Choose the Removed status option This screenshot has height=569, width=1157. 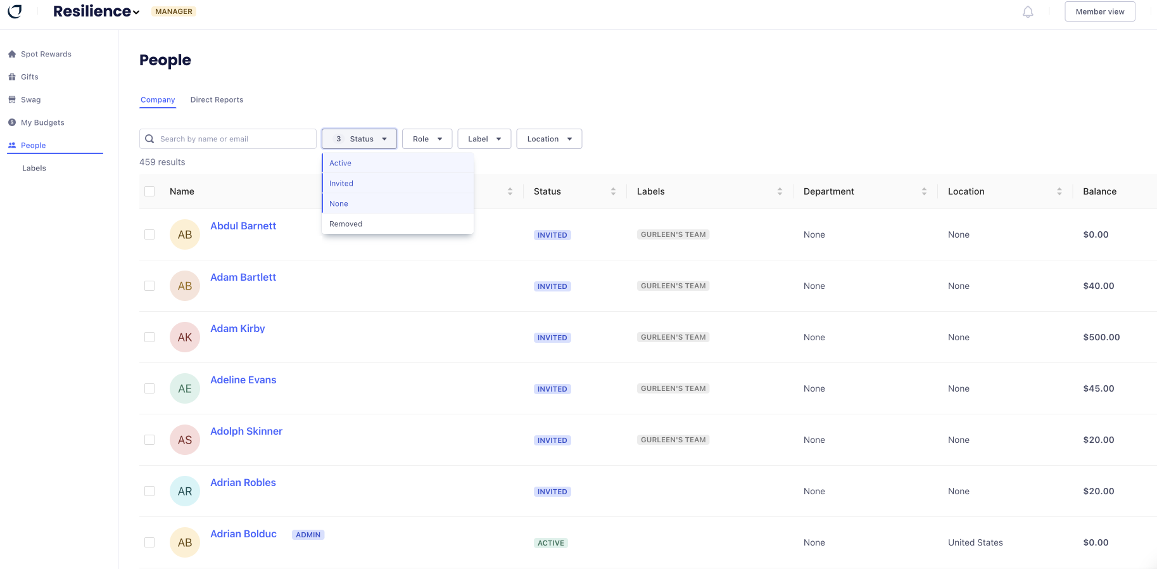398,224
